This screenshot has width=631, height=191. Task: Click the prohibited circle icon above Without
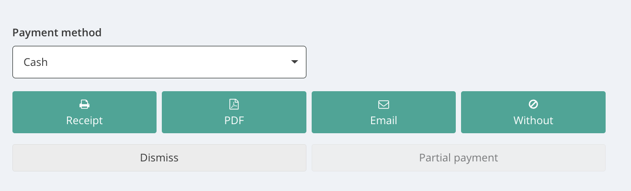(x=533, y=104)
